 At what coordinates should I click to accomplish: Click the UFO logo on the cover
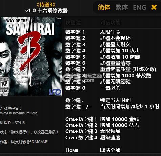click(55, 92)
